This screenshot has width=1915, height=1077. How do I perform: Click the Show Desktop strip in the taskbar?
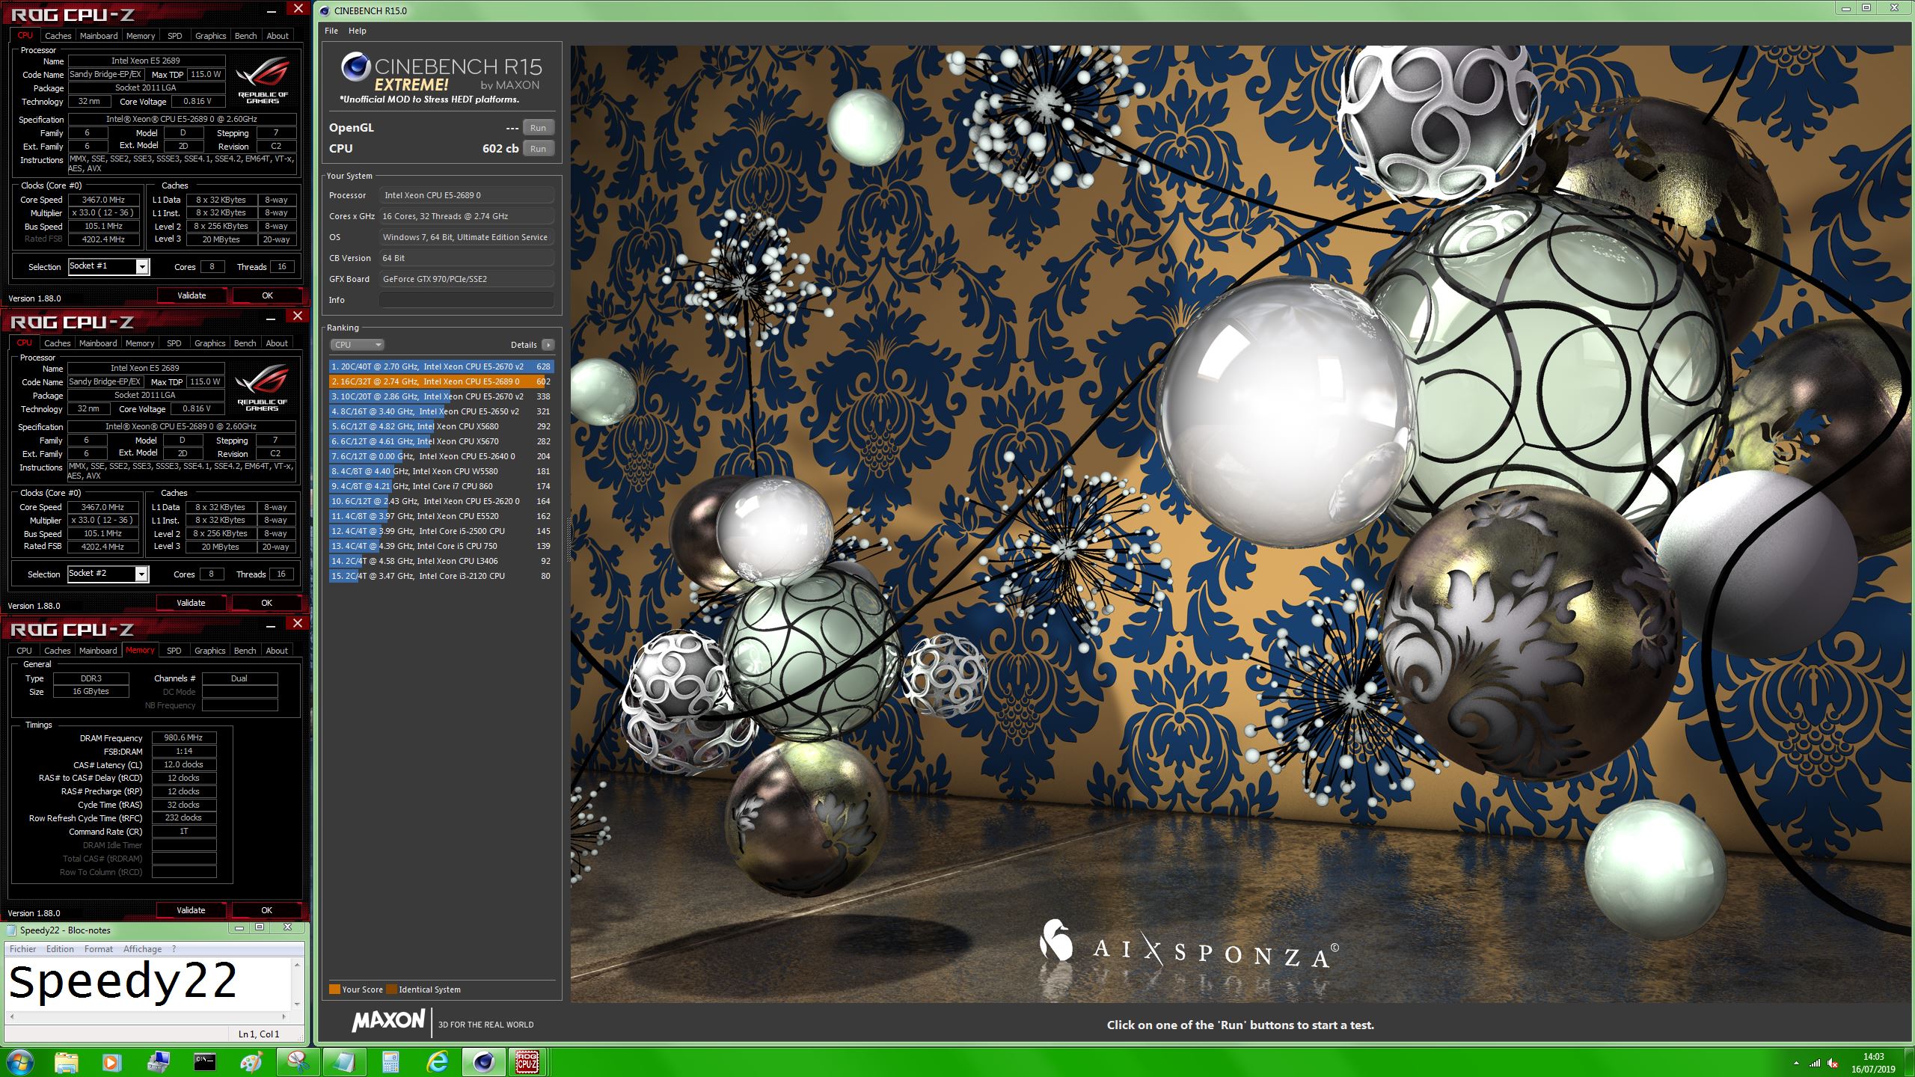coord(1909,1063)
